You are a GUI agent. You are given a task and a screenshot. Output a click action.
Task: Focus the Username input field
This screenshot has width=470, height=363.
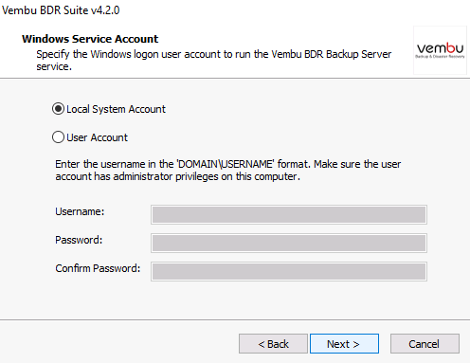coord(289,215)
